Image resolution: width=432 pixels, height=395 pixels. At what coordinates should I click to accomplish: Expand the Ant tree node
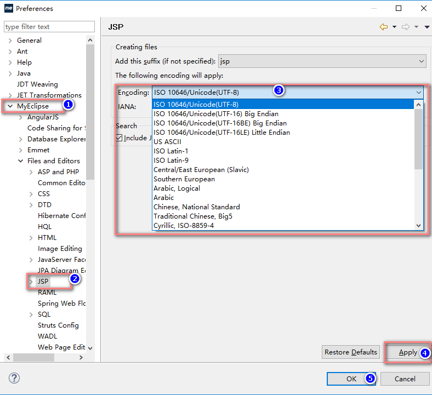pyautogui.click(x=10, y=51)
